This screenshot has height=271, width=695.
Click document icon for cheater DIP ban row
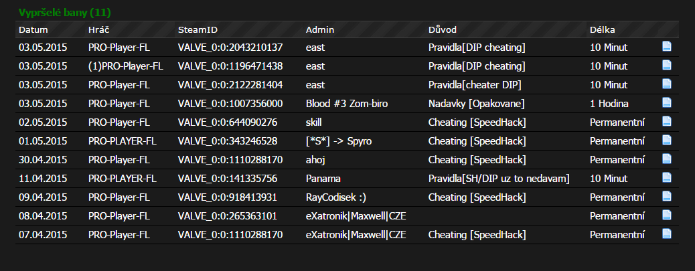667,84
